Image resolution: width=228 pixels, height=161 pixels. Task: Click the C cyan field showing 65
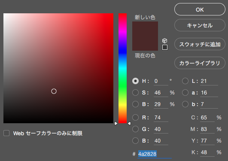coord(207,118)
